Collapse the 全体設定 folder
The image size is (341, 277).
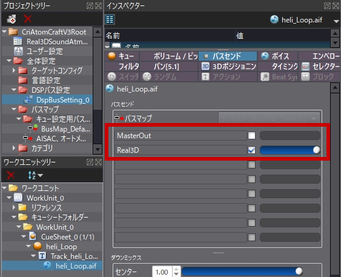pos(9,61)
